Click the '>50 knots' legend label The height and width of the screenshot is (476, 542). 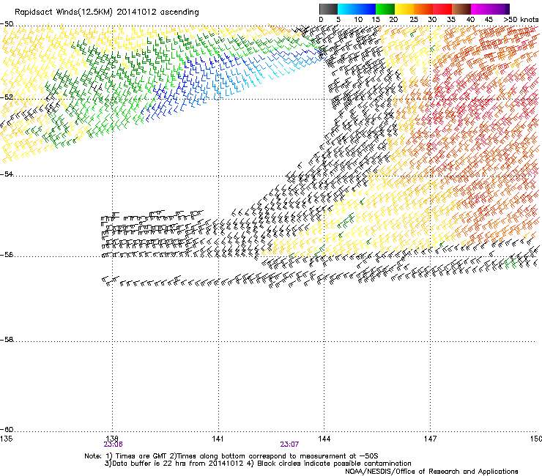click(521, 20)
